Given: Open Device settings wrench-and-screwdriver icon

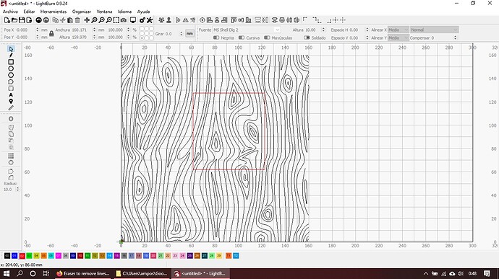Looking at the screenshot, I should pos(150,20).
